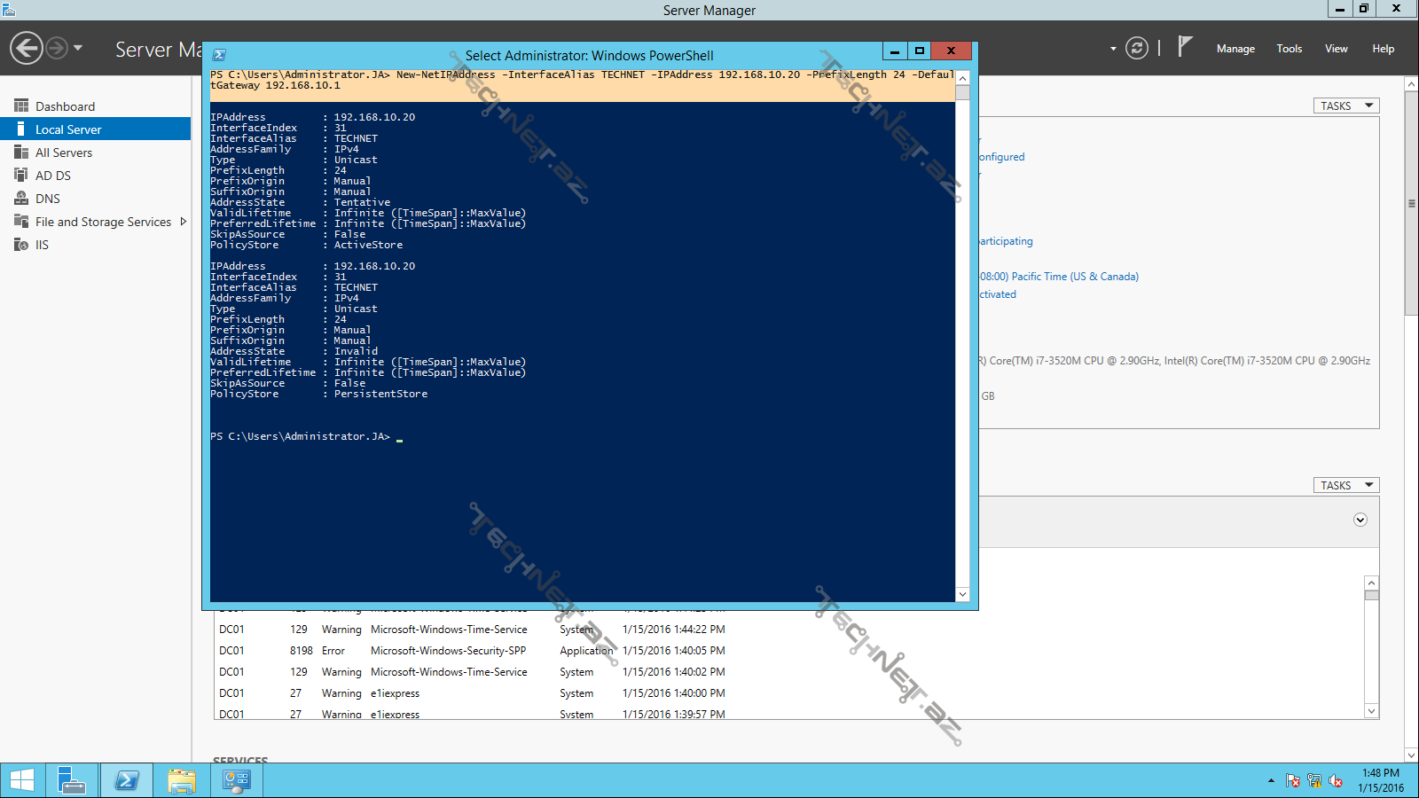Viewport: 1419px width, 798px height.
Task: Select the DNS role in sidebar
Action: 48,199
